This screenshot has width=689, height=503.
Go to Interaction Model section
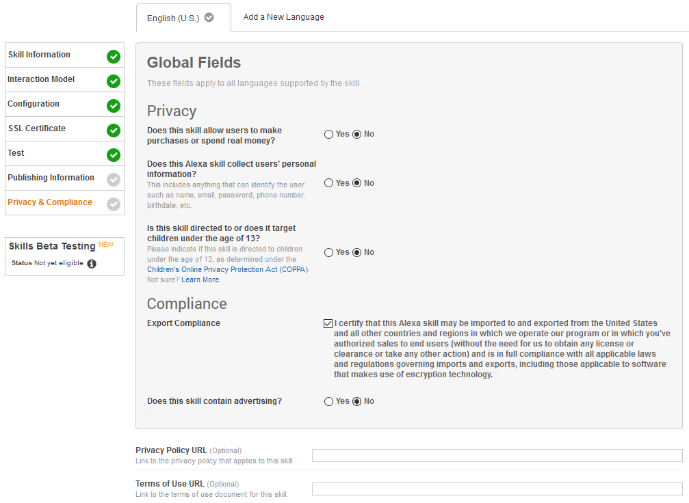(64, 79)
